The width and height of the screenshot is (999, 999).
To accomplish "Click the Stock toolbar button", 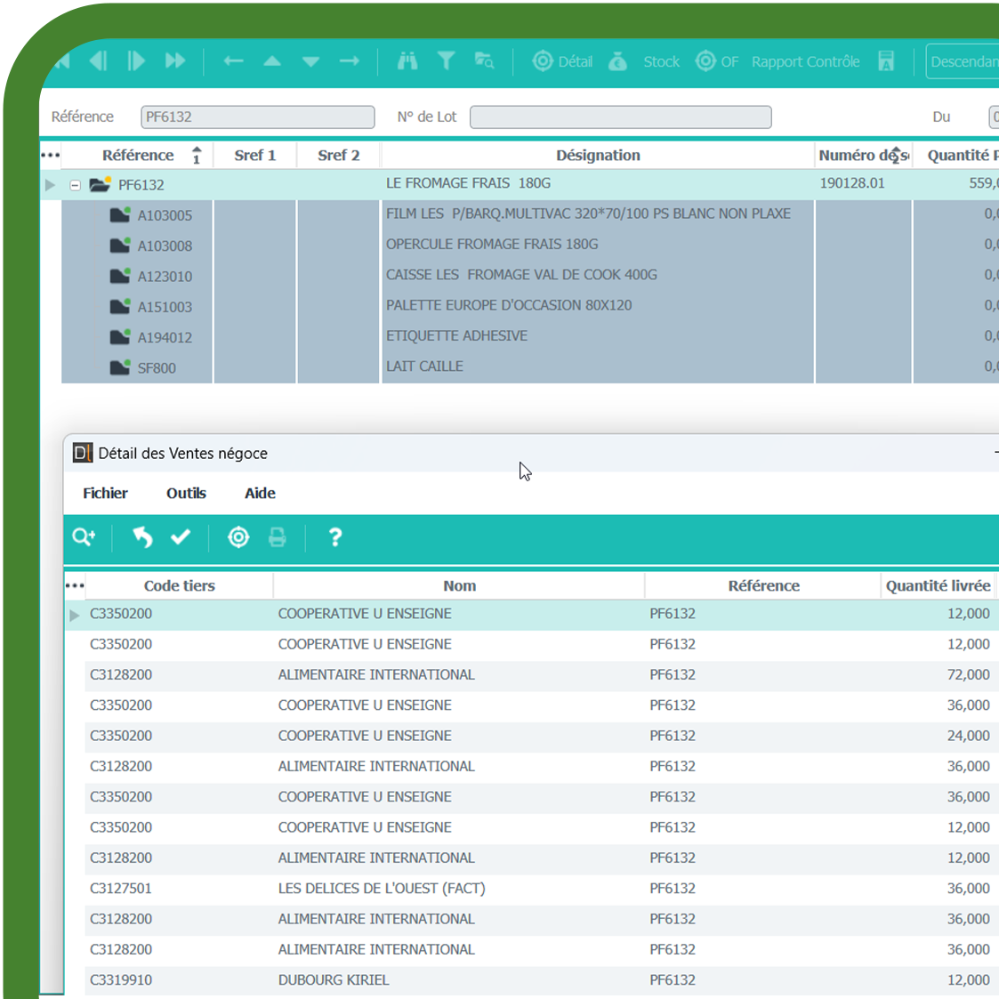I will point(644,61).
